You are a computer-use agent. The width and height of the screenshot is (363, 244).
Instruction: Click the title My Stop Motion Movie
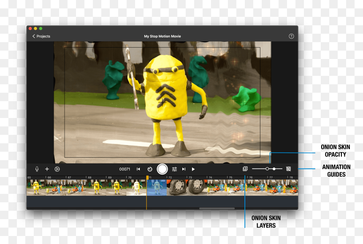coord(162,36)
